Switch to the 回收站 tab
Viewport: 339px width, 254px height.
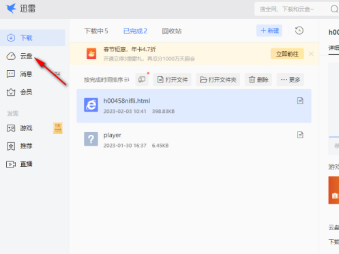172,31
